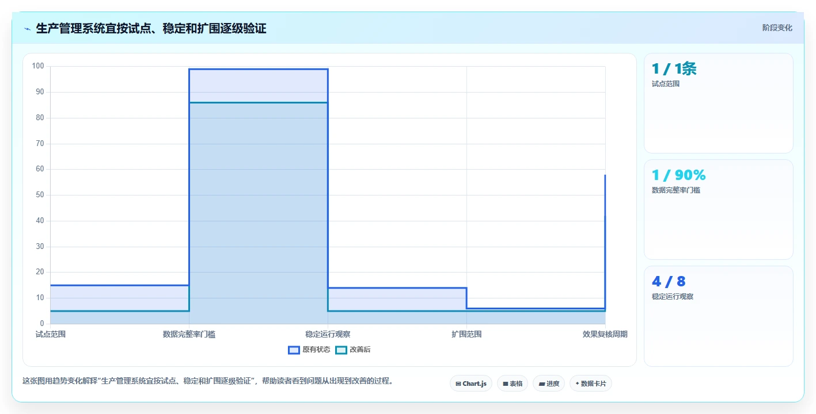Click the 稳定运行观察 x-axis label
Screen dimensions: 816x414
pos(328,334)
